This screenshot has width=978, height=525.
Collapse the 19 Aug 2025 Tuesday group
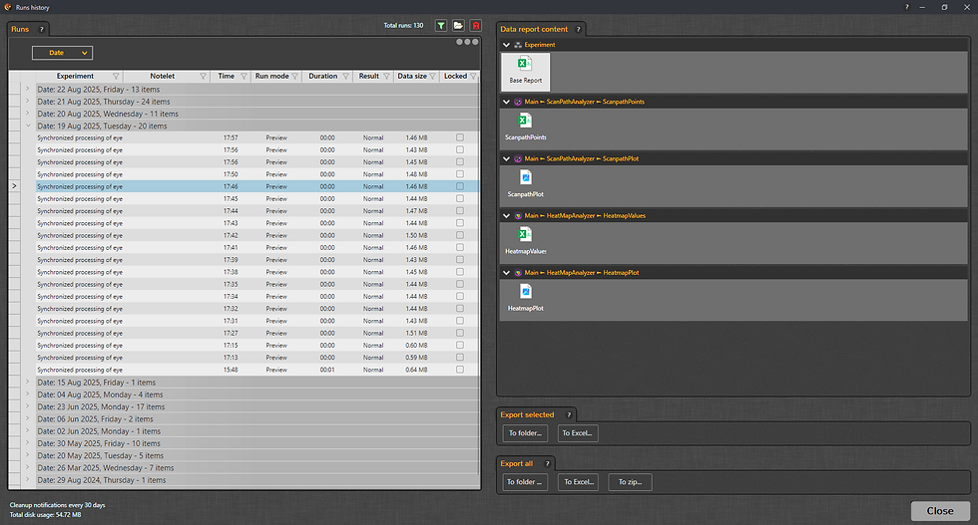(28, 126)
